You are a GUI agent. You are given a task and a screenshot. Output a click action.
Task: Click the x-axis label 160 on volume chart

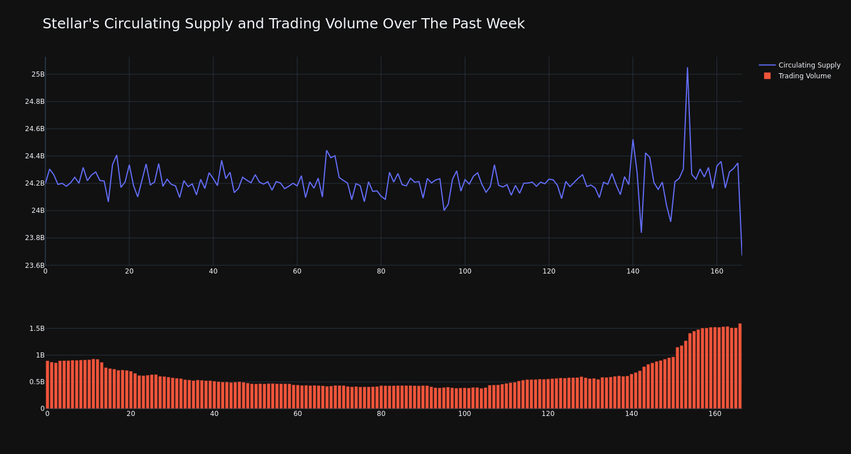pyautogui.click(x=715, y=414)
